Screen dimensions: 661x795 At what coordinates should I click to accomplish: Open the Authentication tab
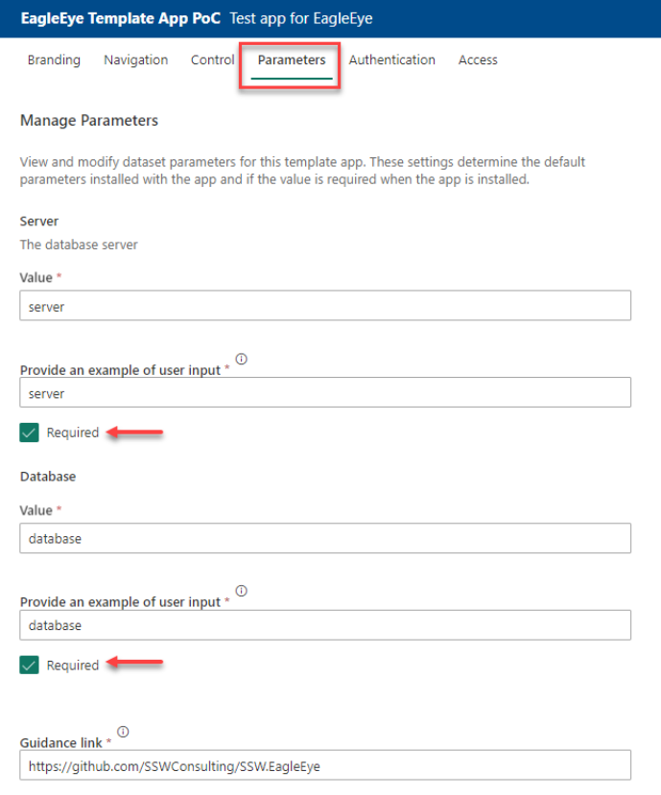391,59
